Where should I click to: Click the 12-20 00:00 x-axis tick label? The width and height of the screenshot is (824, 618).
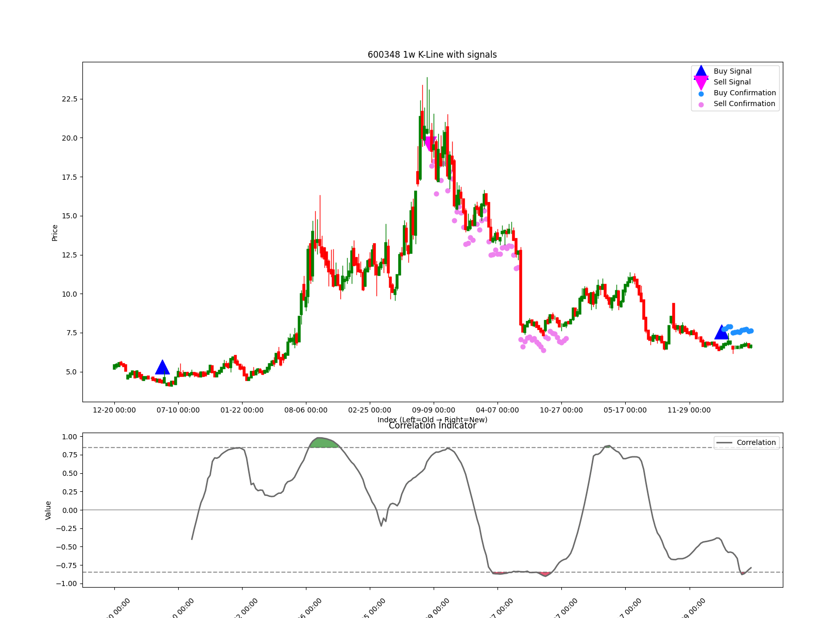tap(114, 410)
